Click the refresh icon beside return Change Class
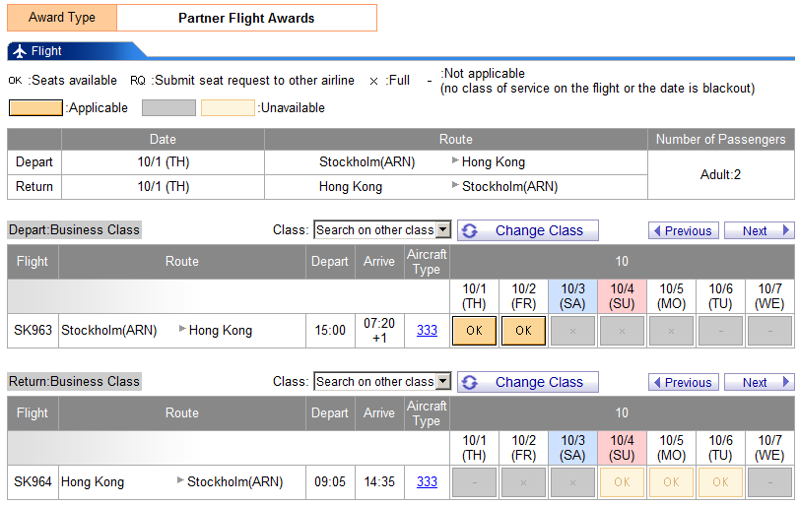The width and height of the screenshot is (799, 505). pos(469,382)
